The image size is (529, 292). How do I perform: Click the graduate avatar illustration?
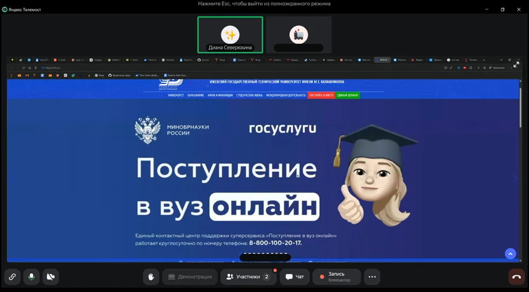375,176
